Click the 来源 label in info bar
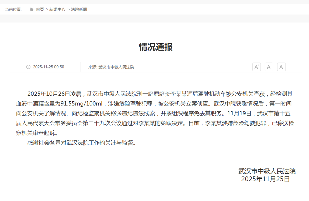Image resolution: width=309 pixels, height=201 pixels. point(92,67)
